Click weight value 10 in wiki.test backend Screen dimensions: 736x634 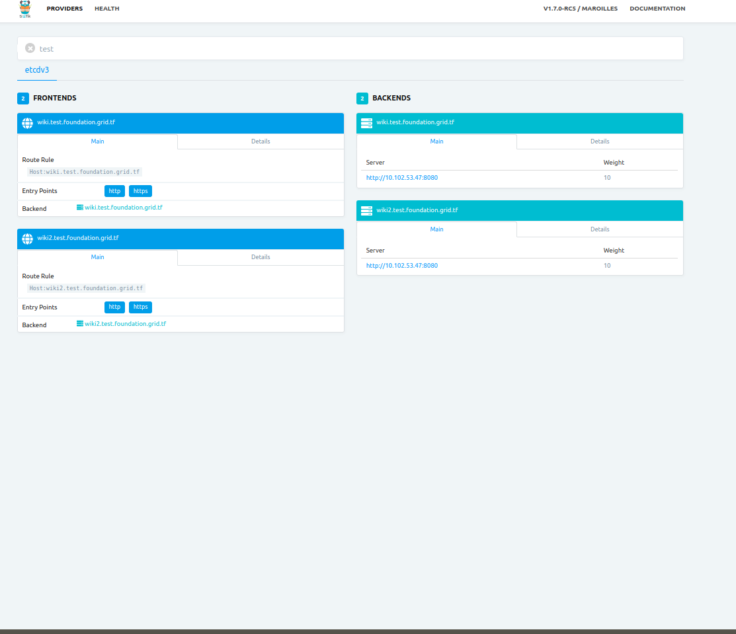[607, 178]
